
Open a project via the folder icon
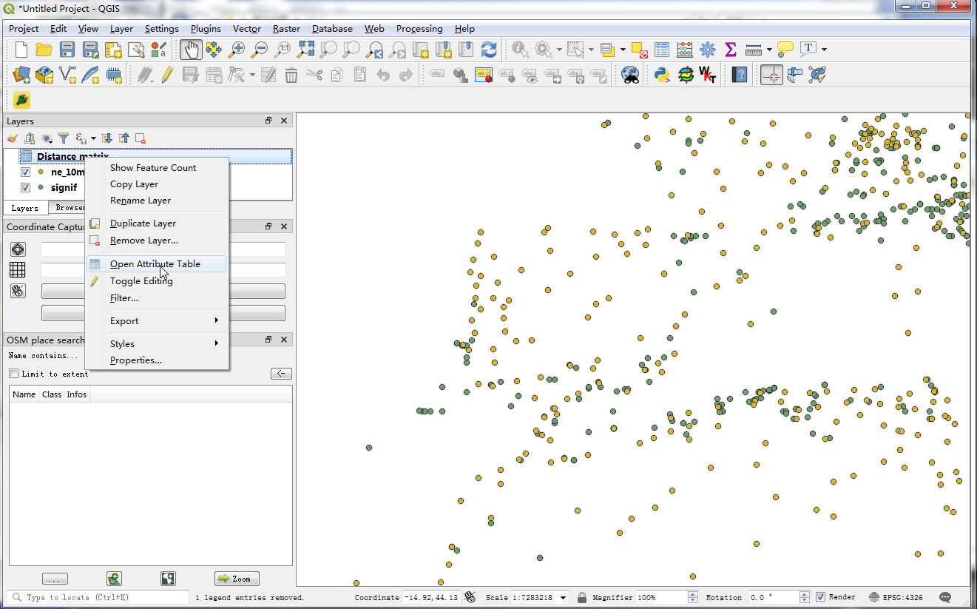pyautogui.click(x=44, y=50)
